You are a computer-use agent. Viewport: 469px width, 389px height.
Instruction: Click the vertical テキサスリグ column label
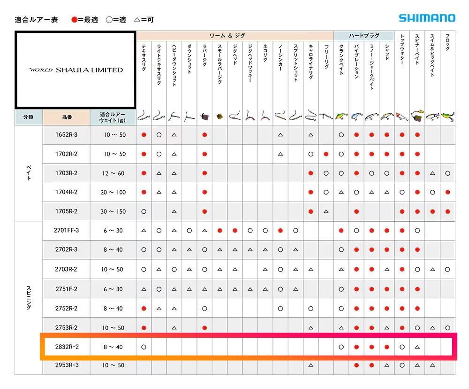coord(144,58)
